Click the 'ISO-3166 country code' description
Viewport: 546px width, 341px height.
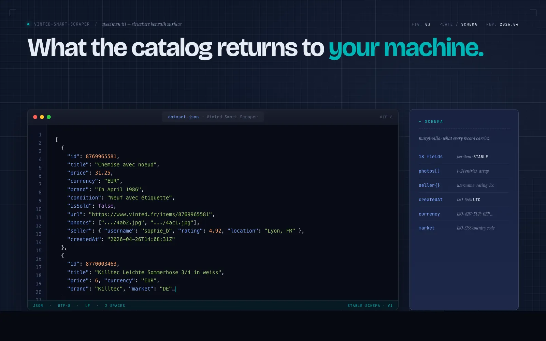[476, 228]
